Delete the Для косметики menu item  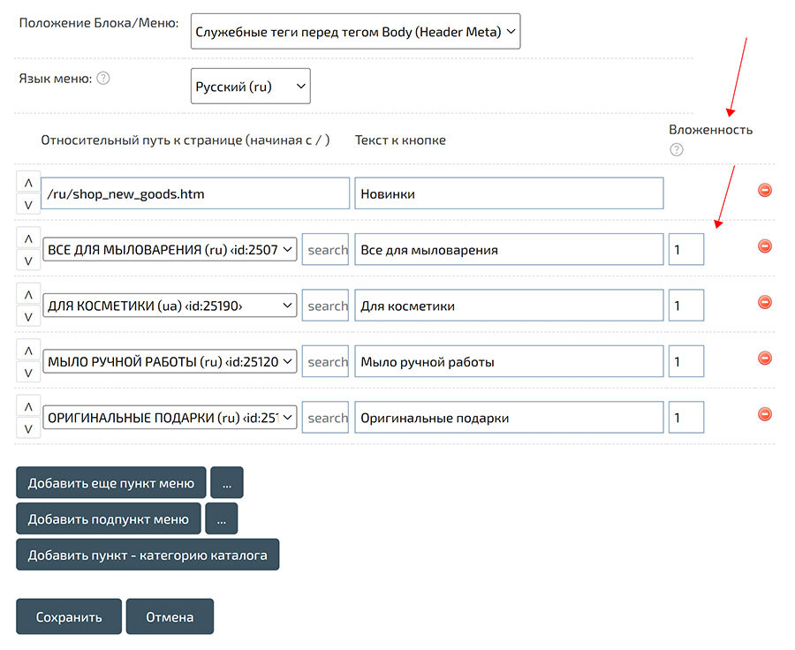pos(765,302)
